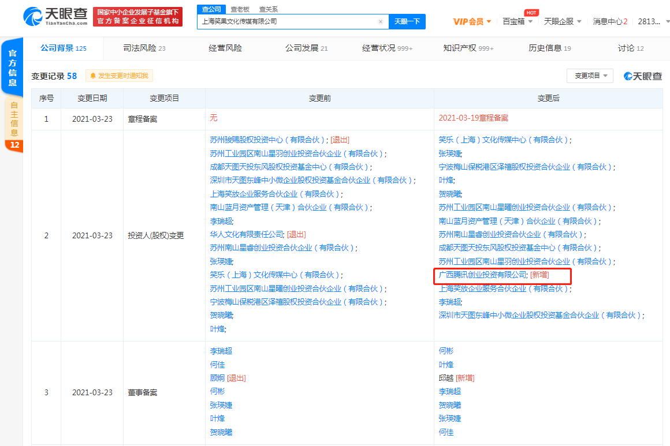Open 华人文化有限责任公司 link
This screenshot has height=446, width=670.
click(247, 234)
